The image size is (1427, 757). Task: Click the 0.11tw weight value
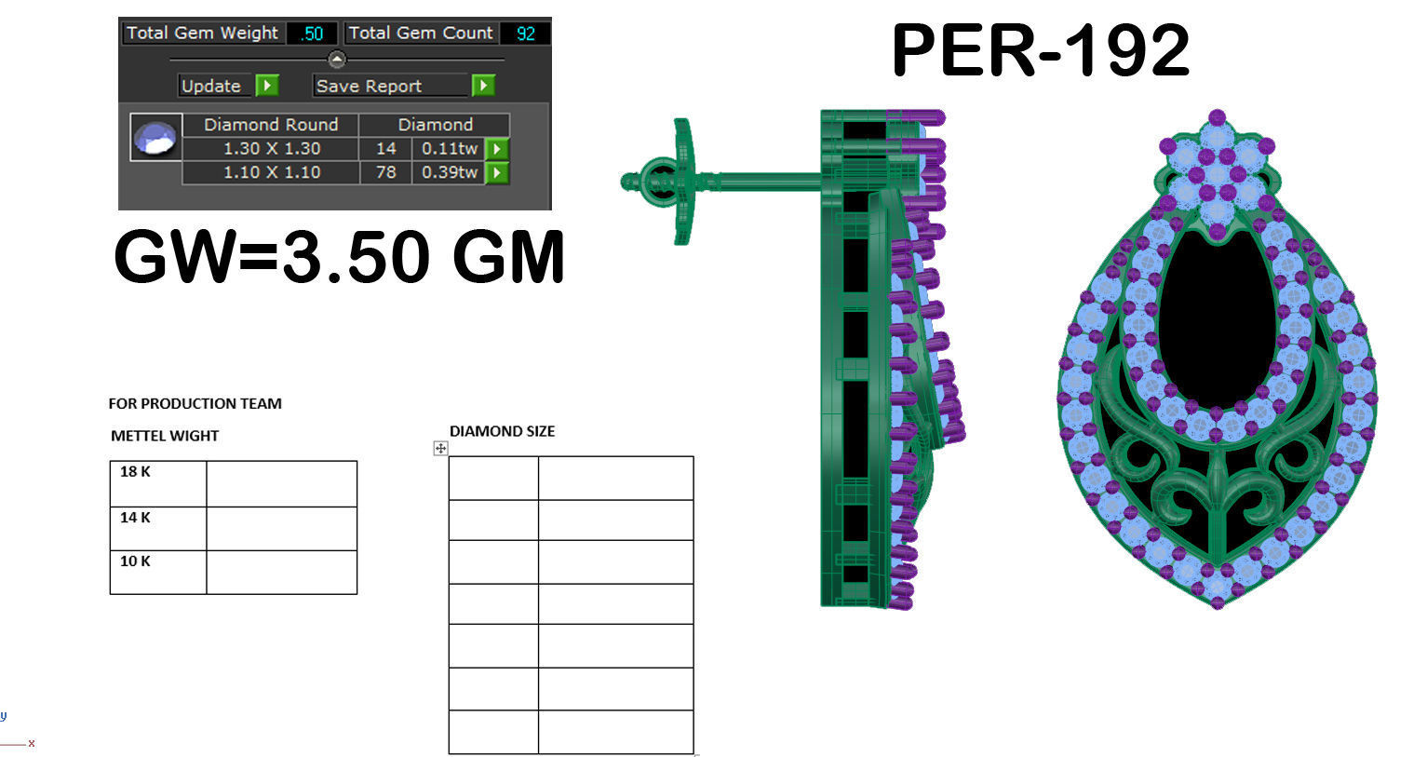pos(450,149)
